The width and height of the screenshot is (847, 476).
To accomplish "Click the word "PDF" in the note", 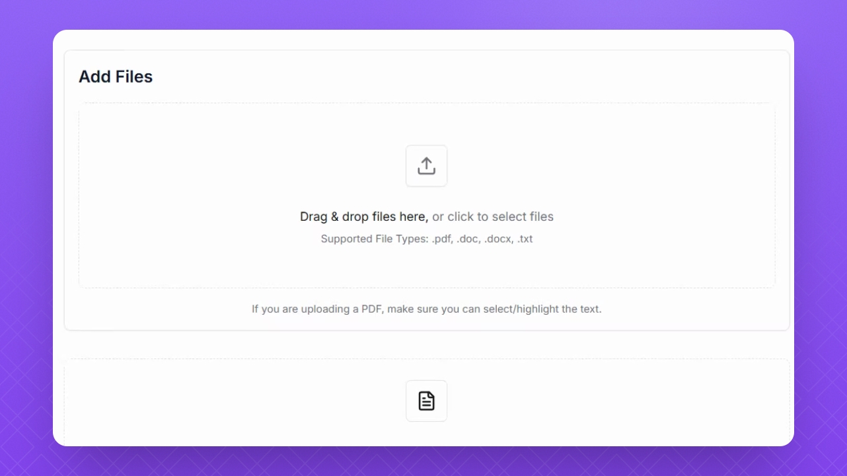I will point(371,309).
